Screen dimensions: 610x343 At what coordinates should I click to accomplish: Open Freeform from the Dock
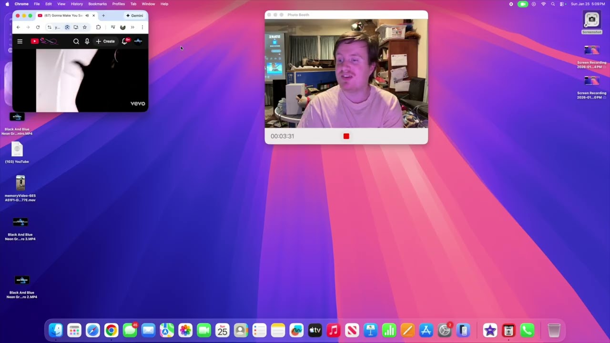(x=296, y=330)
